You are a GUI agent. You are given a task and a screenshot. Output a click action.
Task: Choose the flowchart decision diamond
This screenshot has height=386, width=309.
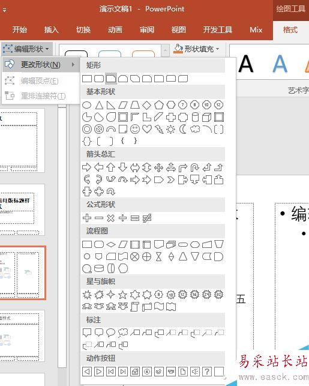111,244
